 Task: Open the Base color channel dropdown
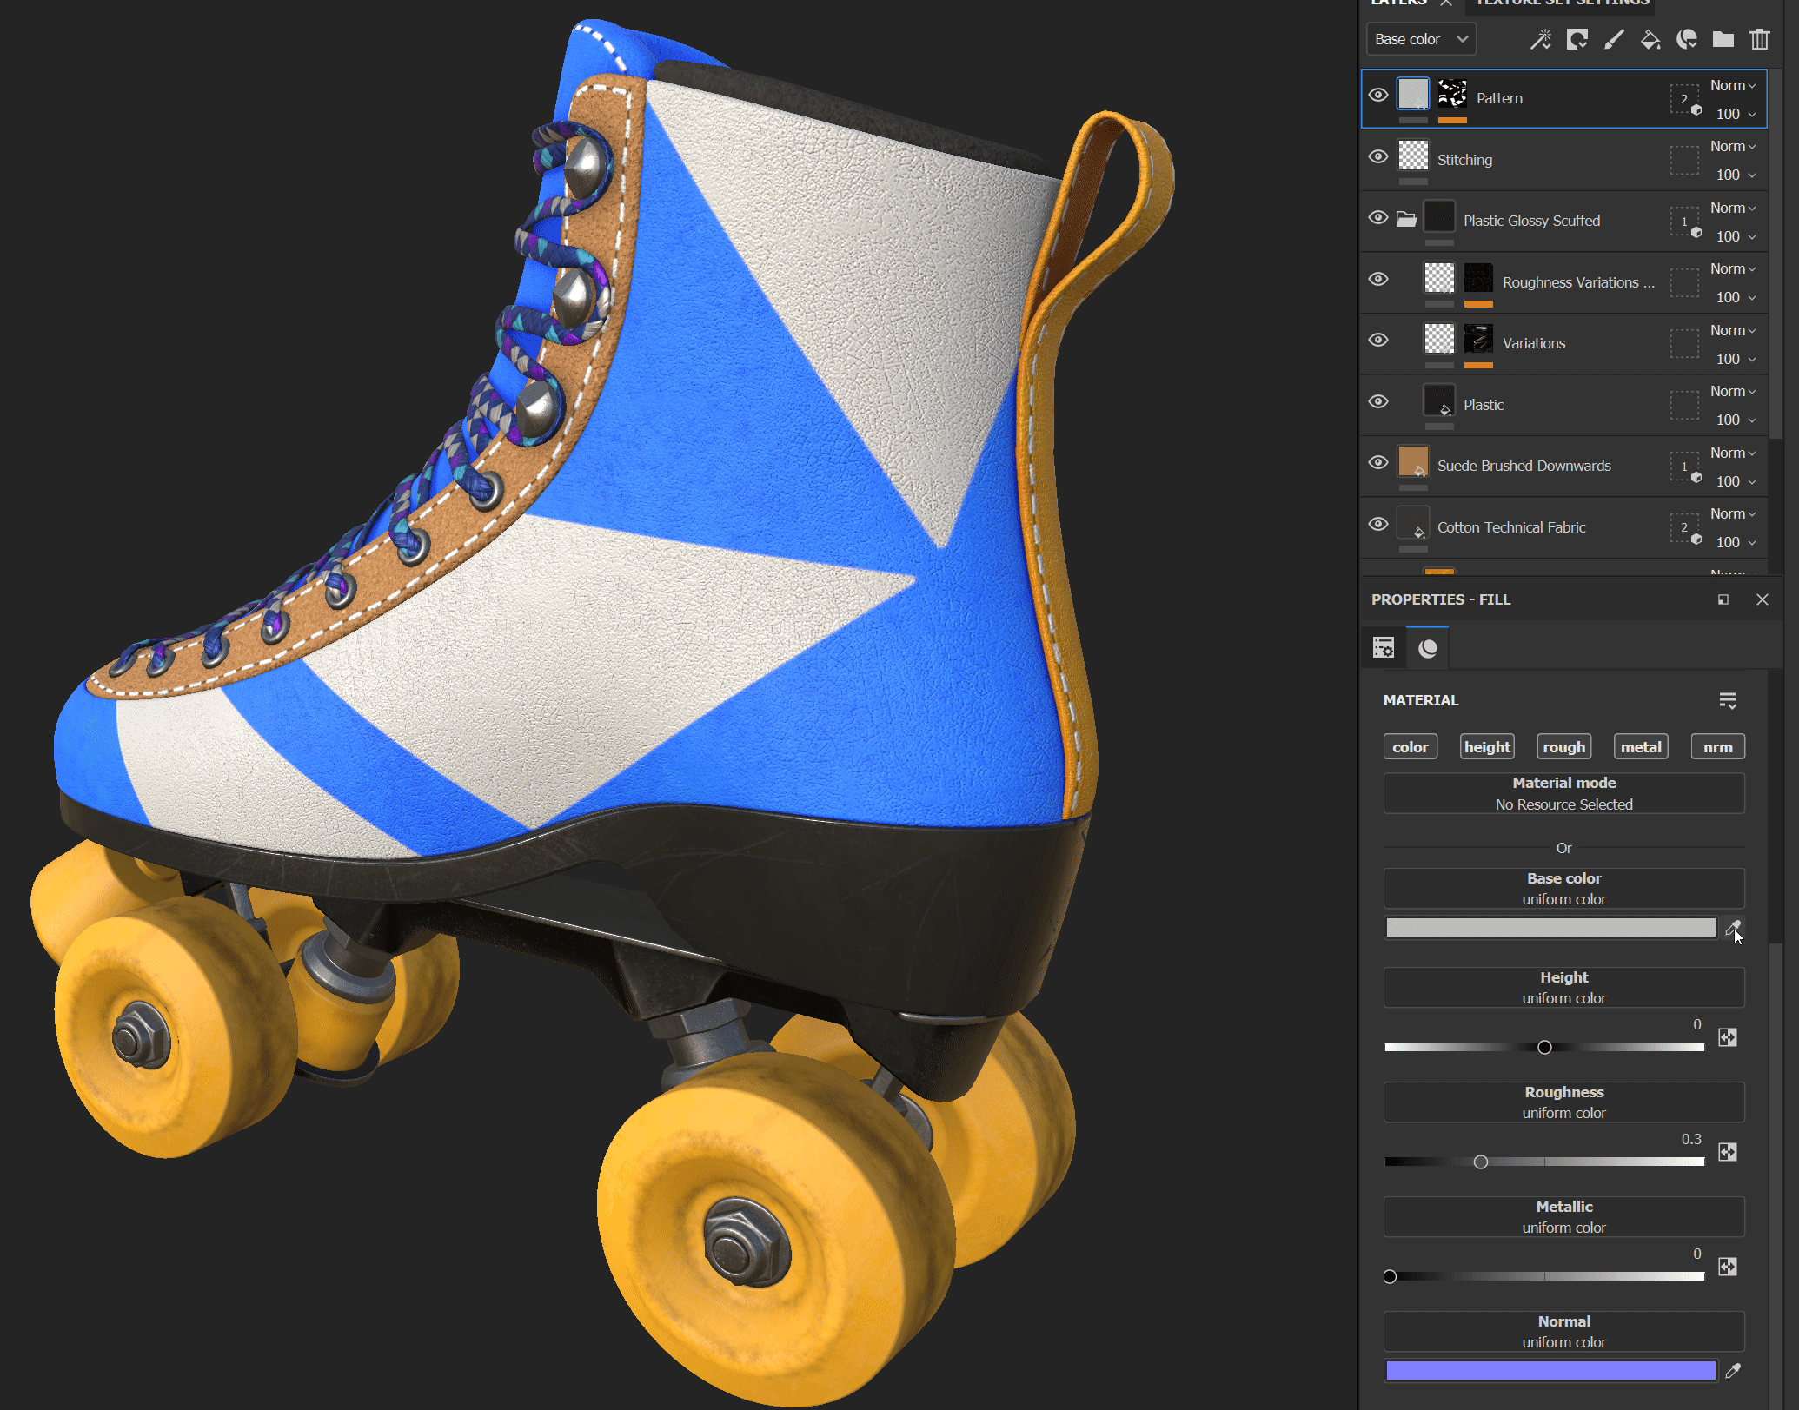[1421, 40]
